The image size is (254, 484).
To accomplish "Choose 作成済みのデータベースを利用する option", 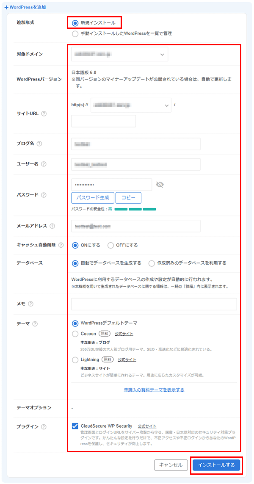I will point(152,263).
